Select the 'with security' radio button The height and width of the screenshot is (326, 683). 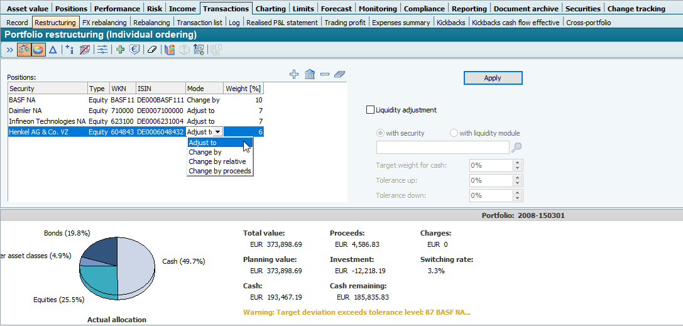(380, 133)
